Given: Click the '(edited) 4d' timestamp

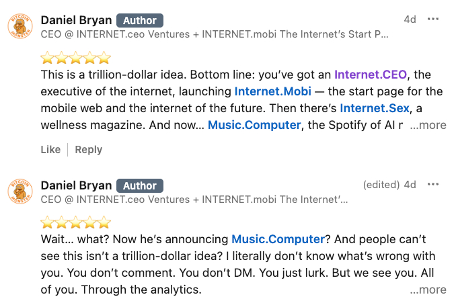Looking at the screenshot, I should click(389, 185).
